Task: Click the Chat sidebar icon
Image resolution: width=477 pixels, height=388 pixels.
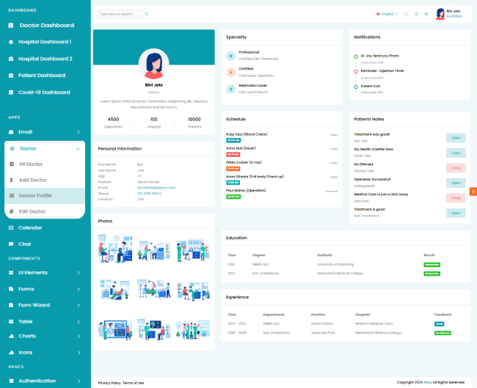Action: click(11, 244)
